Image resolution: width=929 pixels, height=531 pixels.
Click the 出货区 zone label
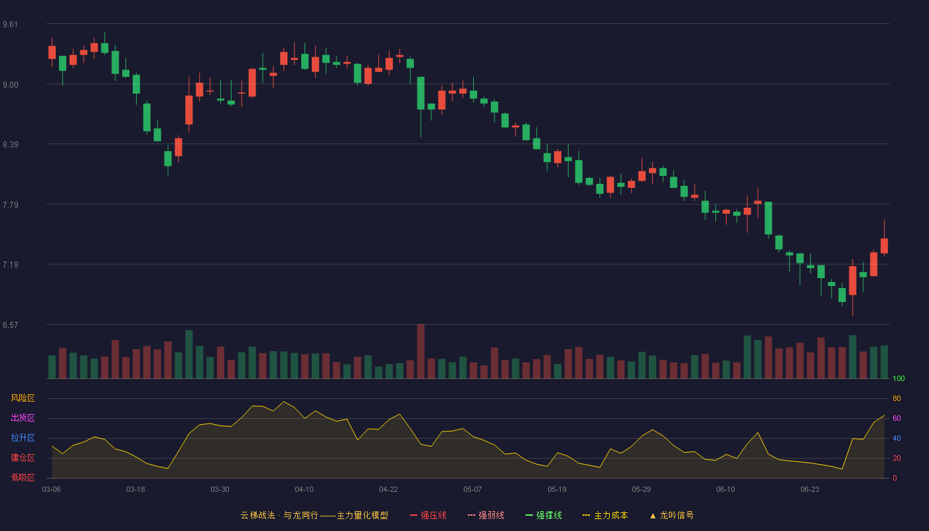pyautogui.click(x=23, y=418)
